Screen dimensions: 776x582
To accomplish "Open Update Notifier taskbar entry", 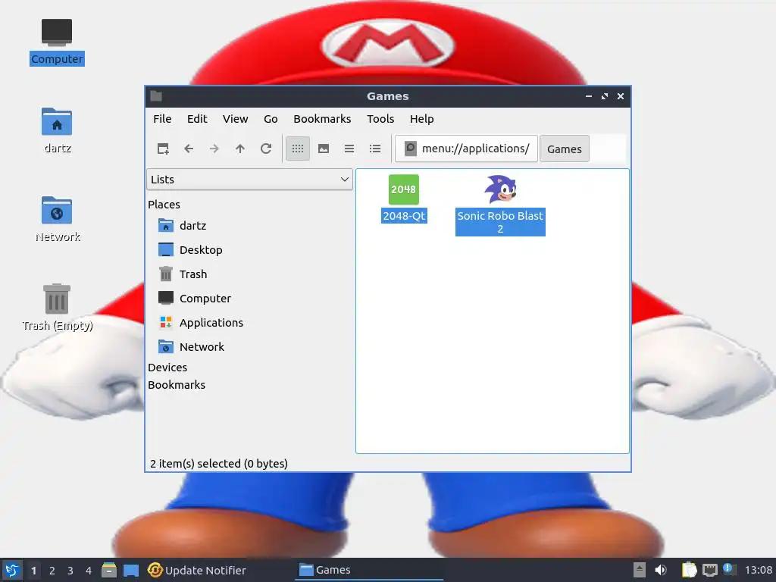I will [x=196, y=570].
